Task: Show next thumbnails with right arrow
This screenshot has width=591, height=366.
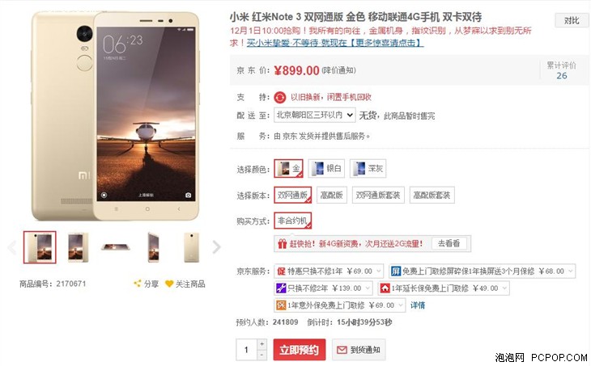Action: click(216, 247)
